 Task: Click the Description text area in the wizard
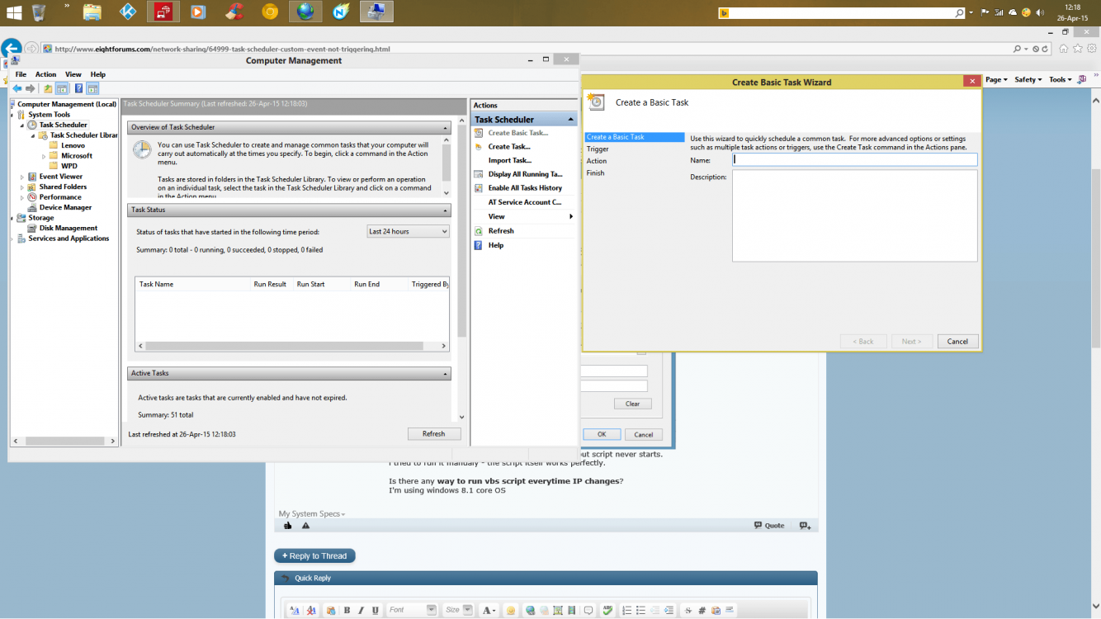pyautogui.click(x=855, y=216)
